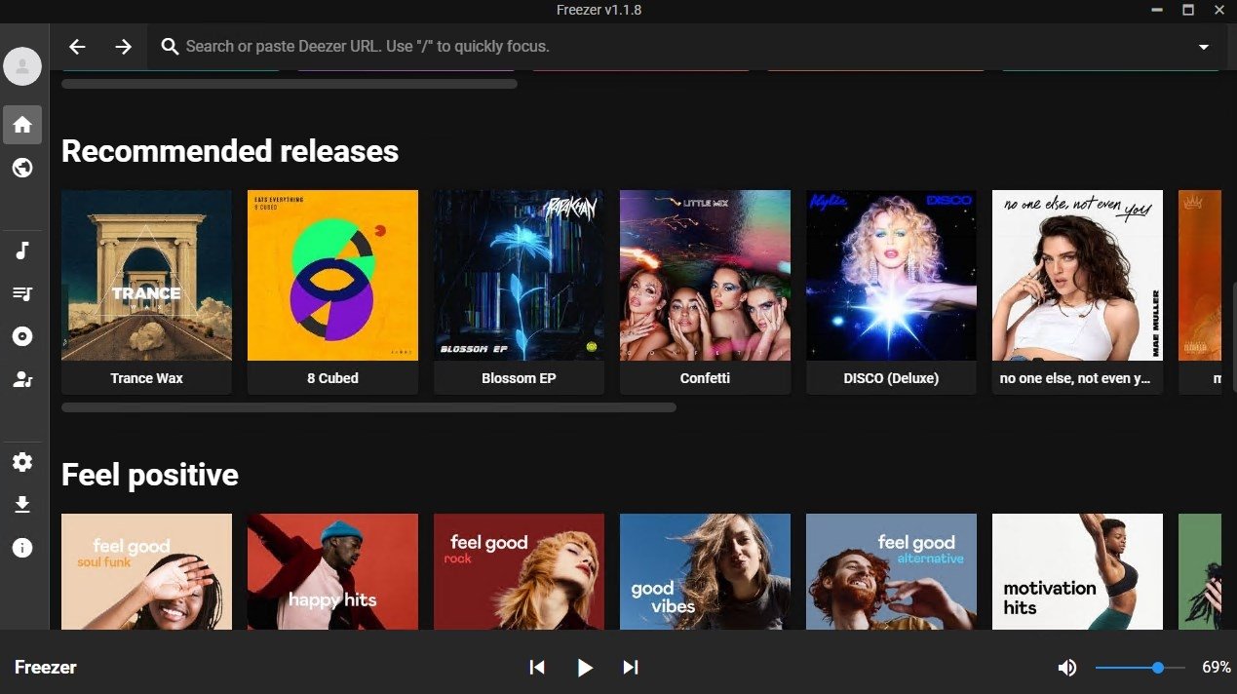This screenshot has height=694, width=1237.
Task: Maximize the Freezer window
Action: click(1188, 10)
